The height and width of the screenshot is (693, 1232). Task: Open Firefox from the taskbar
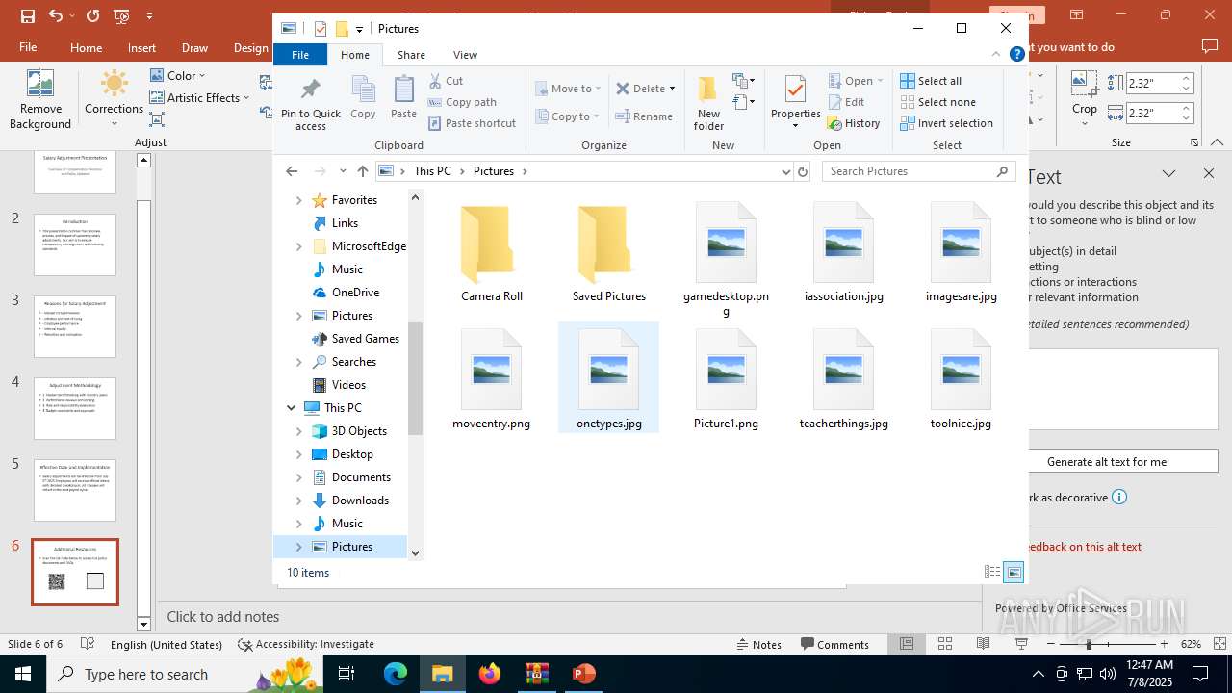point(490,674)
